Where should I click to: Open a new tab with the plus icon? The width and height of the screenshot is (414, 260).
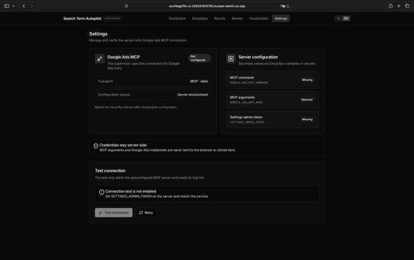click(x=399, y=6)
